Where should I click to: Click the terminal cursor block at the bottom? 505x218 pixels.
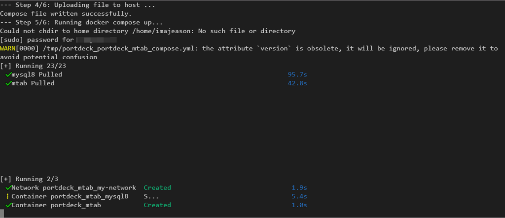[2, 214]
